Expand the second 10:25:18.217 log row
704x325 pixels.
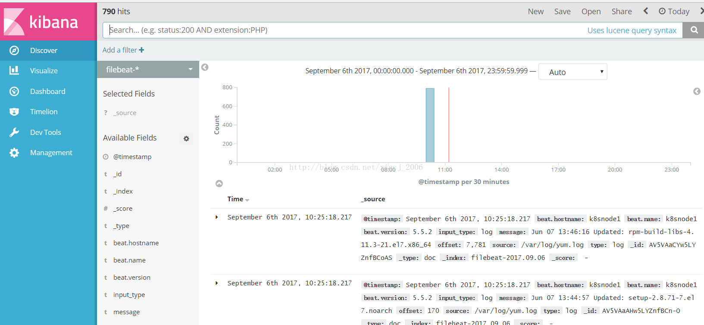pos(217,283)
